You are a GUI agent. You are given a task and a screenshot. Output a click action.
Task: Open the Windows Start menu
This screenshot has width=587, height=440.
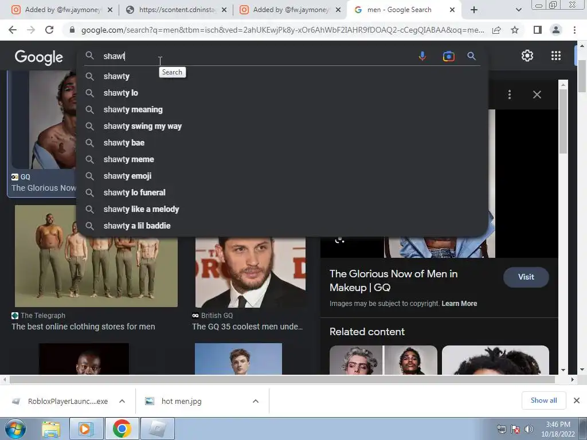click(15, 429)
